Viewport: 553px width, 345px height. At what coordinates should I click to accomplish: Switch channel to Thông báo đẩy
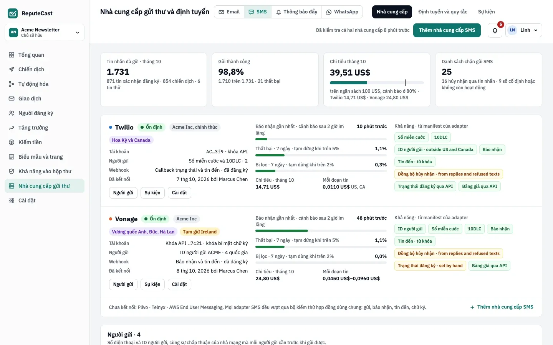(296, 12)
